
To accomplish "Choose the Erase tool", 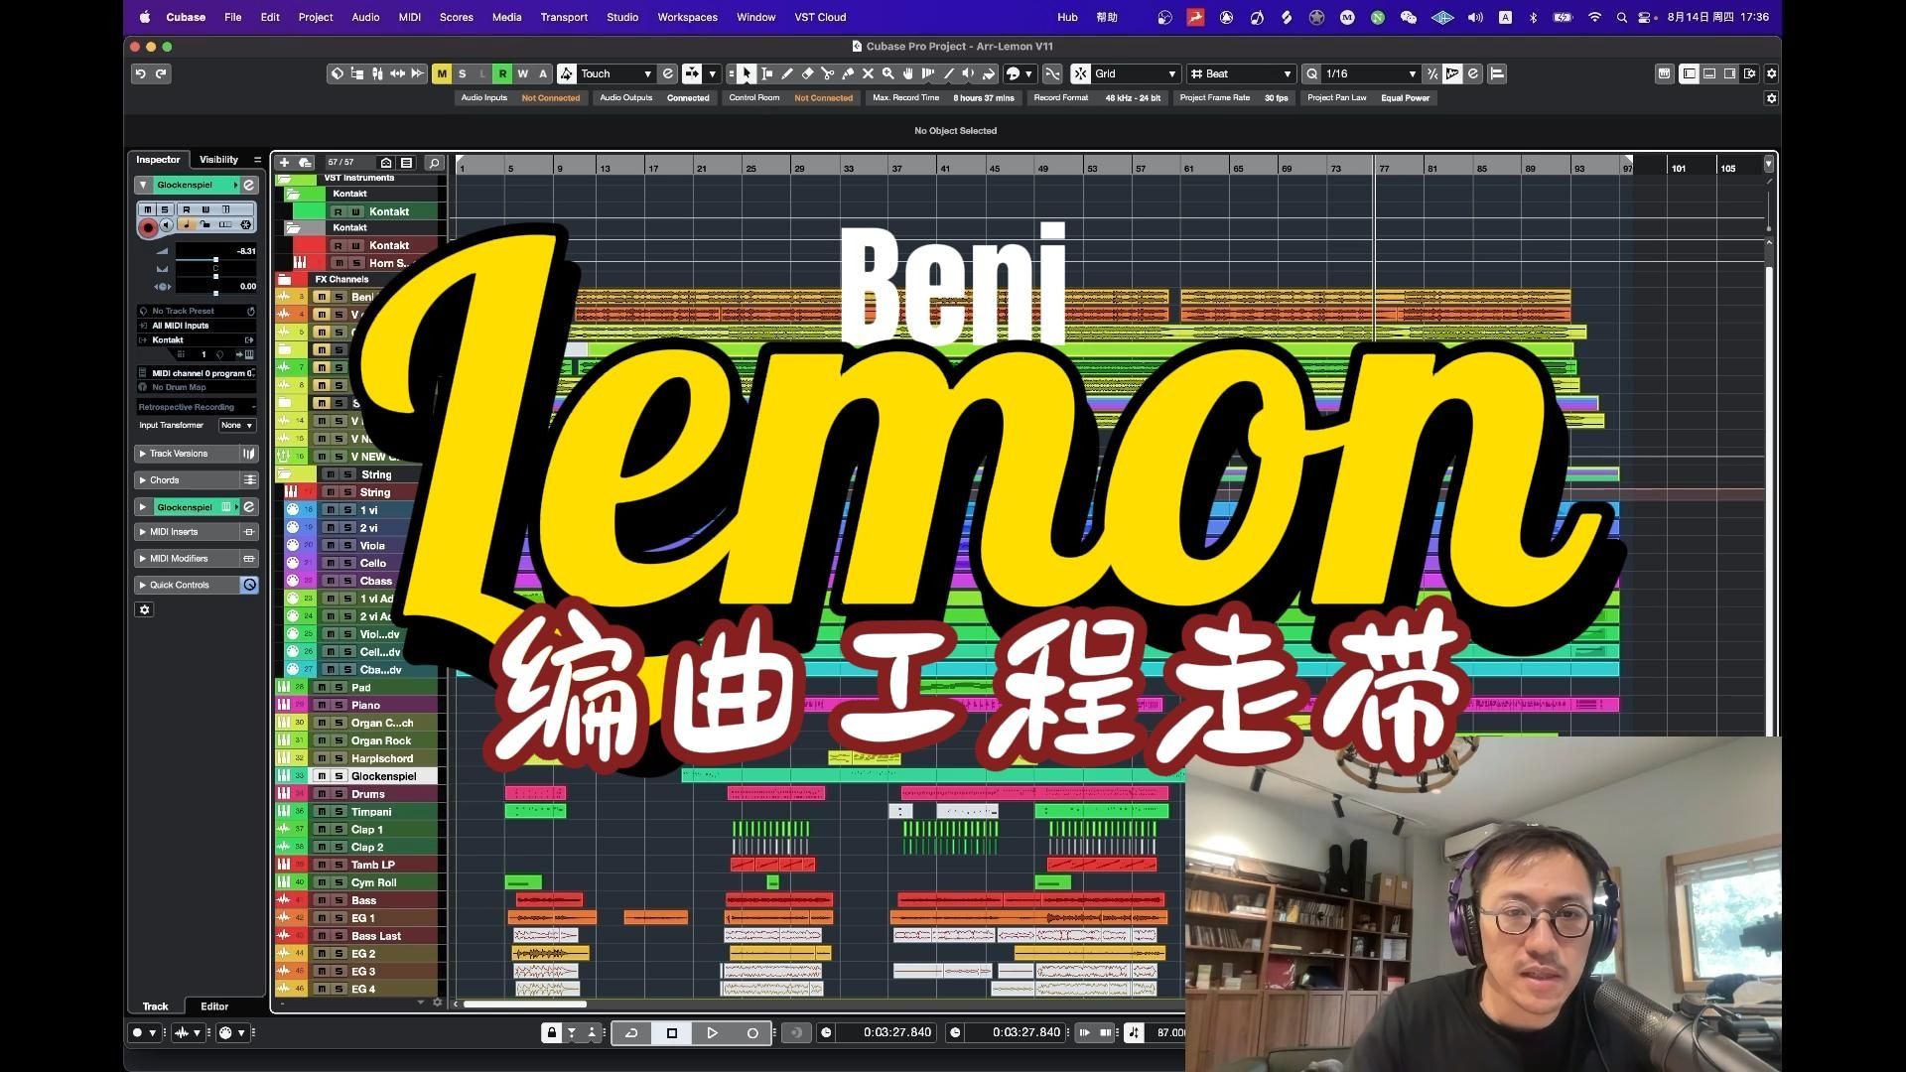I will point(808,73).
